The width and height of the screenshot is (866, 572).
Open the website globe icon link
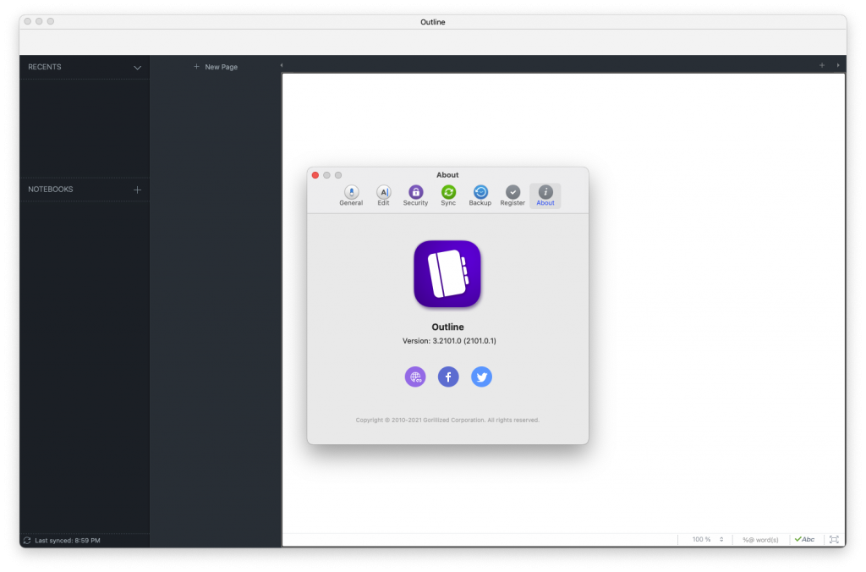[x=415, y=377]
